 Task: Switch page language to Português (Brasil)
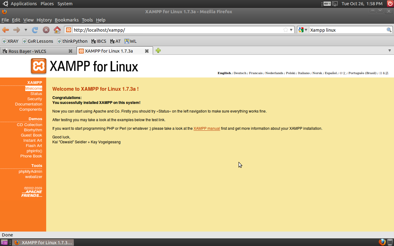362,73
